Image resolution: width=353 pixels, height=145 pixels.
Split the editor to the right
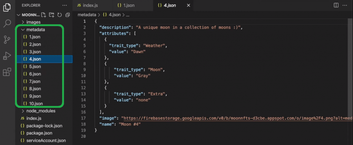pos(336,5)
